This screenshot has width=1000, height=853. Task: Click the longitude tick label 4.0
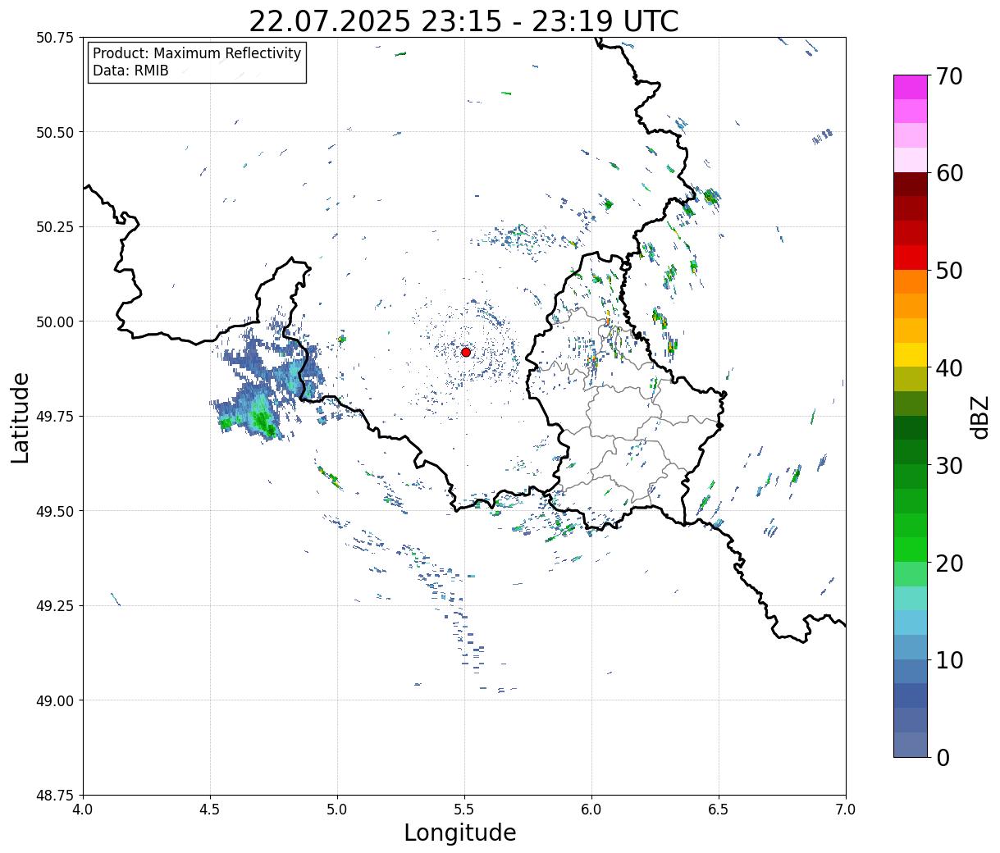(x=83, y=810)
